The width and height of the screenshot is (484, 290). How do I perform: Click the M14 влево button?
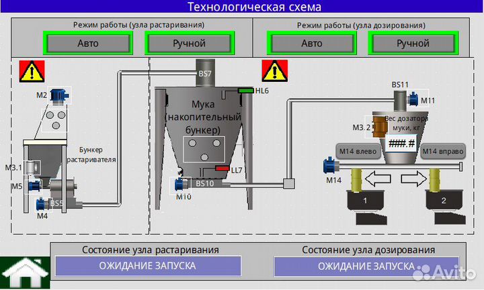(358, 151)
